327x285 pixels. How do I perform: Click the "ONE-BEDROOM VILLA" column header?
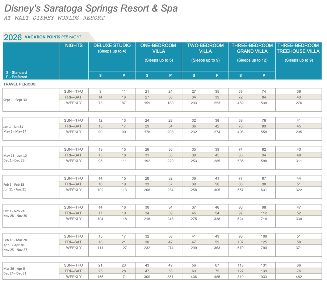[158, 48]
